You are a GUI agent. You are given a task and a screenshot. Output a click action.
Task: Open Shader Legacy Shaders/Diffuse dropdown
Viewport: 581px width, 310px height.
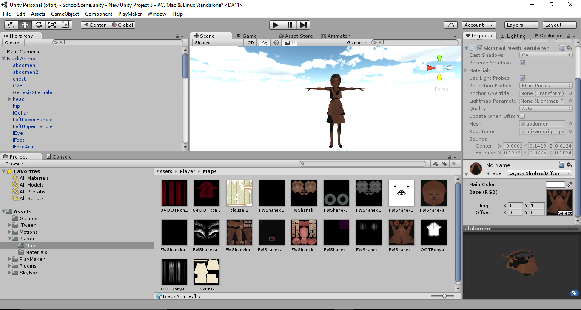pos(539,173)
